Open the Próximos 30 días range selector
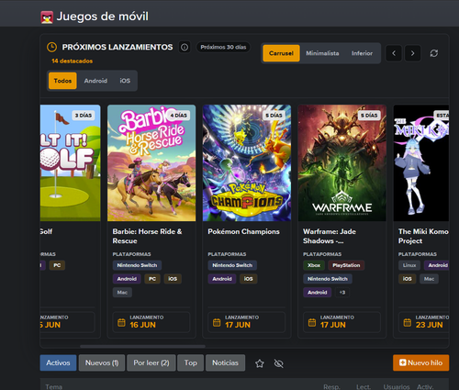Image resolution: width=459 pixels, height=390 pixels. click(223, 47)
